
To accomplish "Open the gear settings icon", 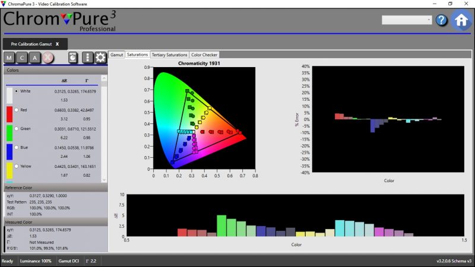I will coord(100,58).
